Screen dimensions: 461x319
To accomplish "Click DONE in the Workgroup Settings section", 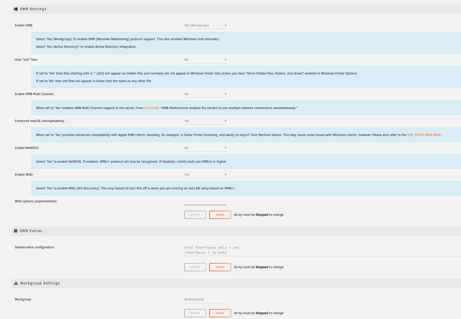I will pos(220,313).
